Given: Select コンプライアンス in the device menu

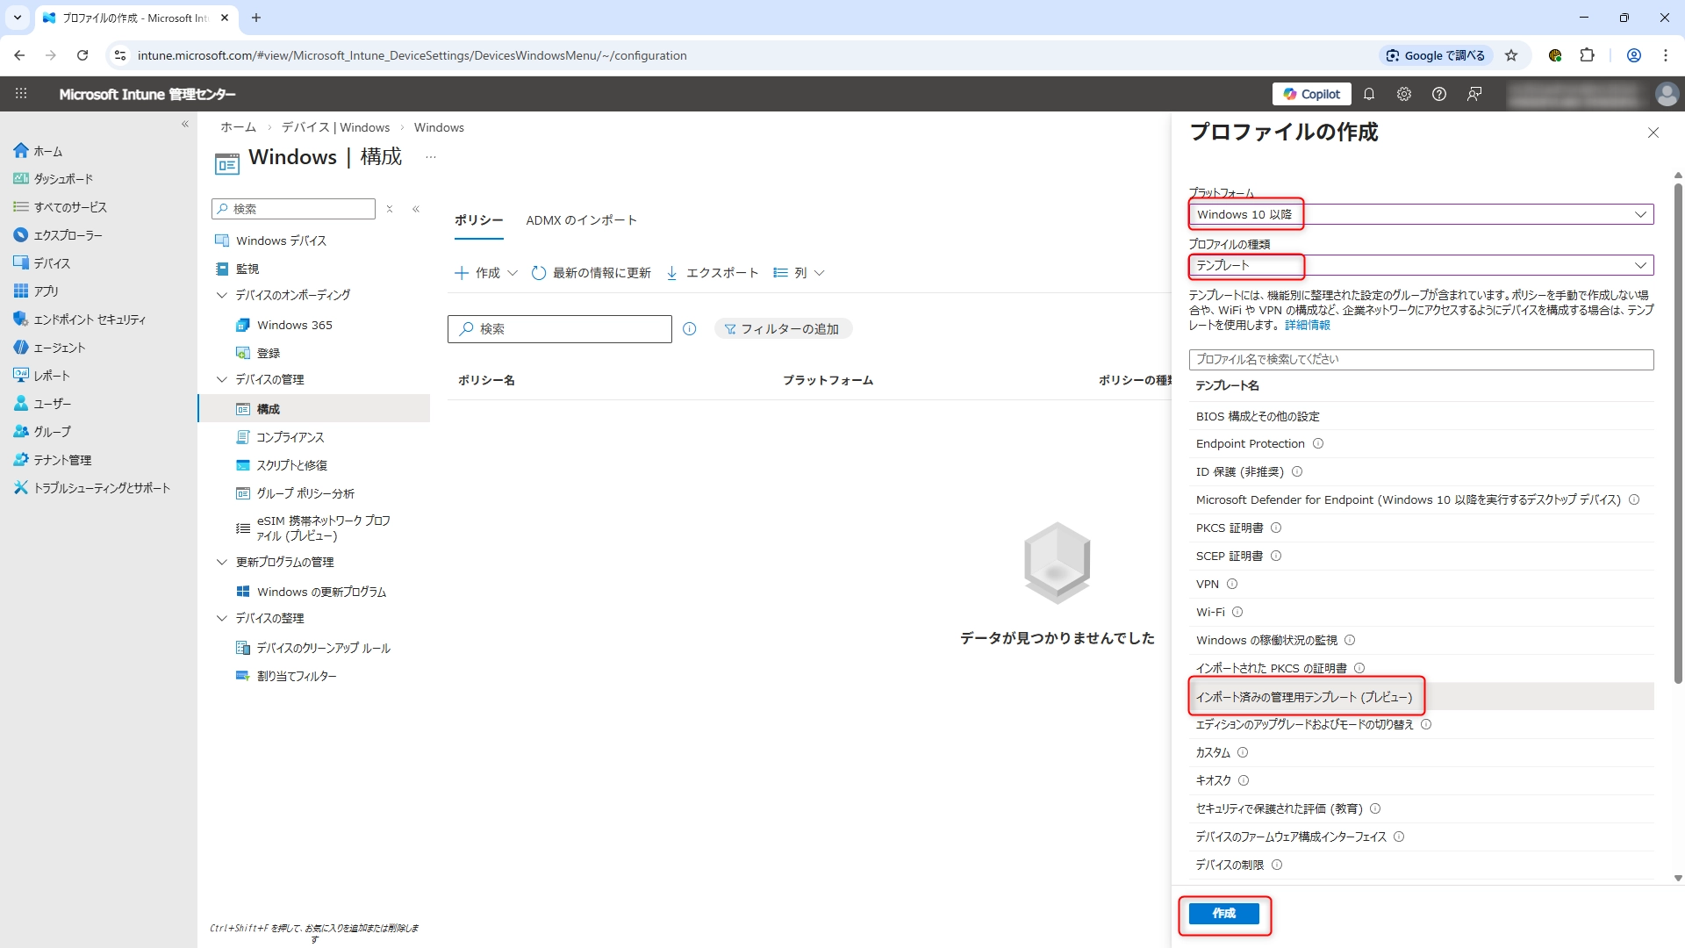Looking at the screenshot, I should [x=290, y=437].
